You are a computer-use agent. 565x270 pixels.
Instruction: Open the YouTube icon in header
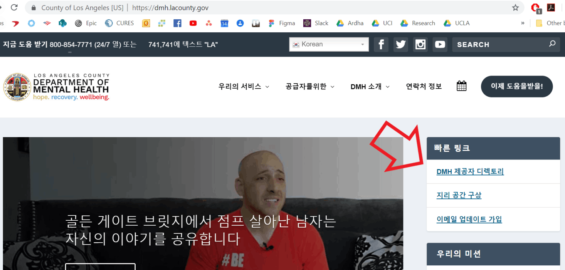click(440, 44)
